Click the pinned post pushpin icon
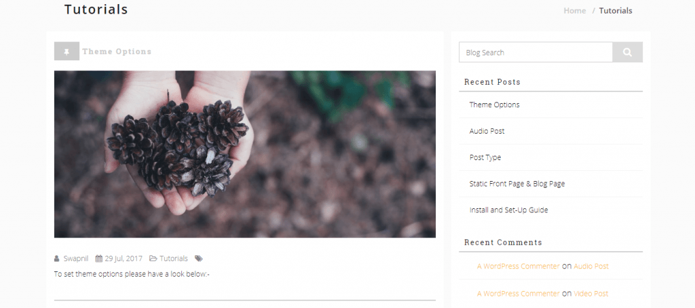The image size is (695, 308). [67, 52]
